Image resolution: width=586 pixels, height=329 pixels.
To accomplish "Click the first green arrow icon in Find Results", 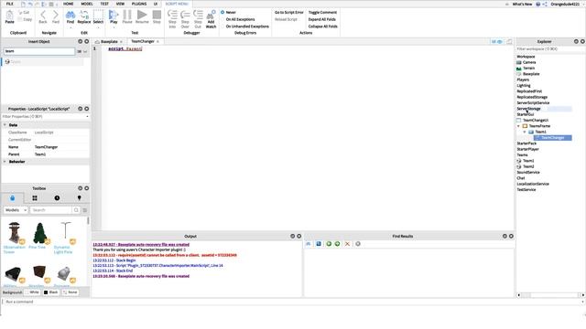I will [x=329, y=244].
